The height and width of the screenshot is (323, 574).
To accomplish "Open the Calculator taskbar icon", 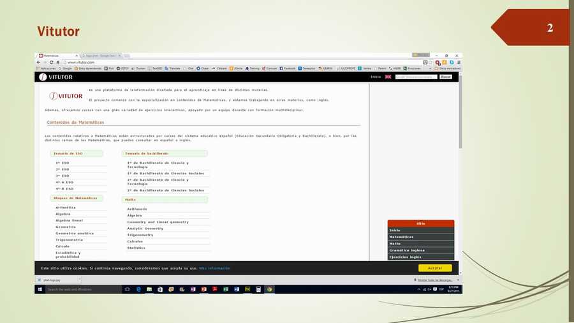I will (x=258, y=289).
